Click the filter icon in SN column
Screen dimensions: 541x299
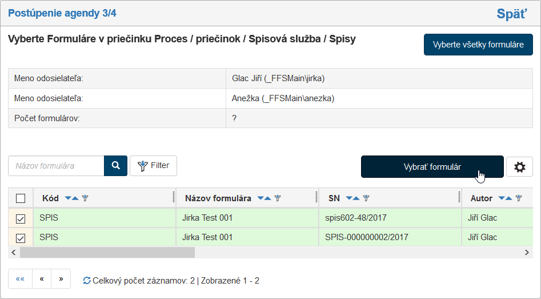(366, 198)
